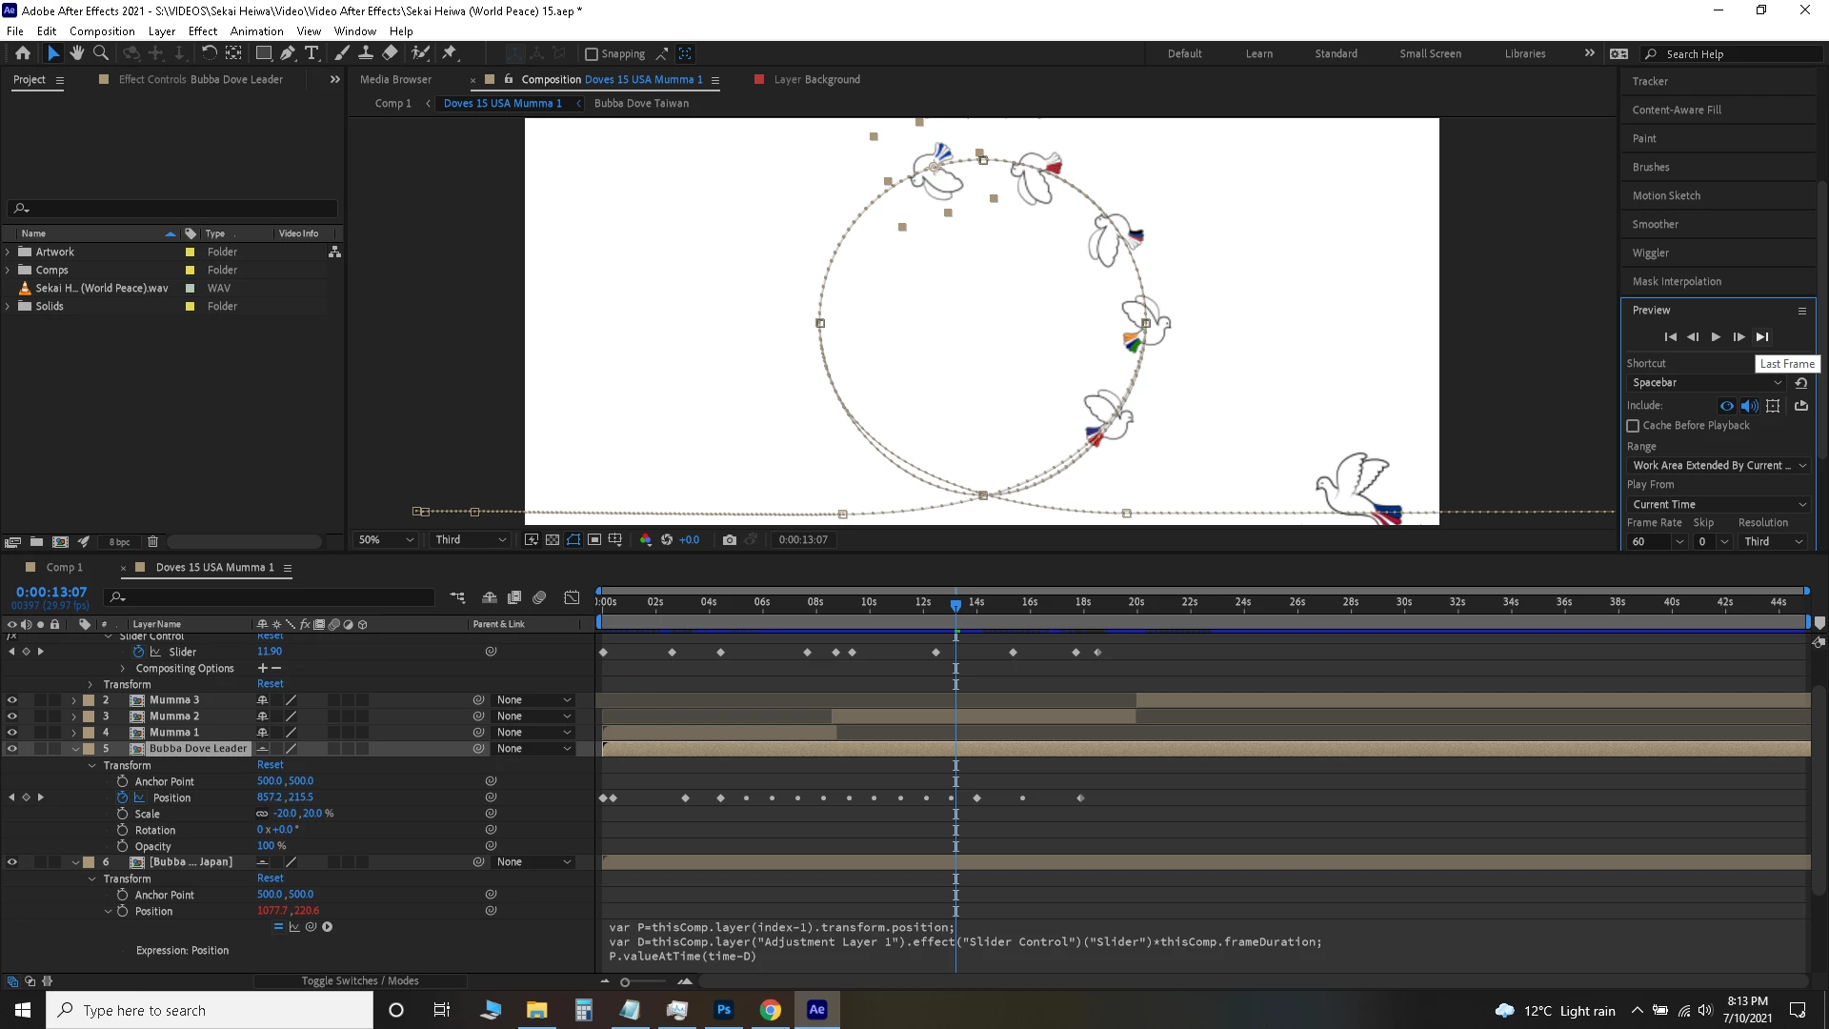Hide the Mumma 3 layer
Image resolution: width=1829 pixels, height=1029 pixels.
pos(12,700)
